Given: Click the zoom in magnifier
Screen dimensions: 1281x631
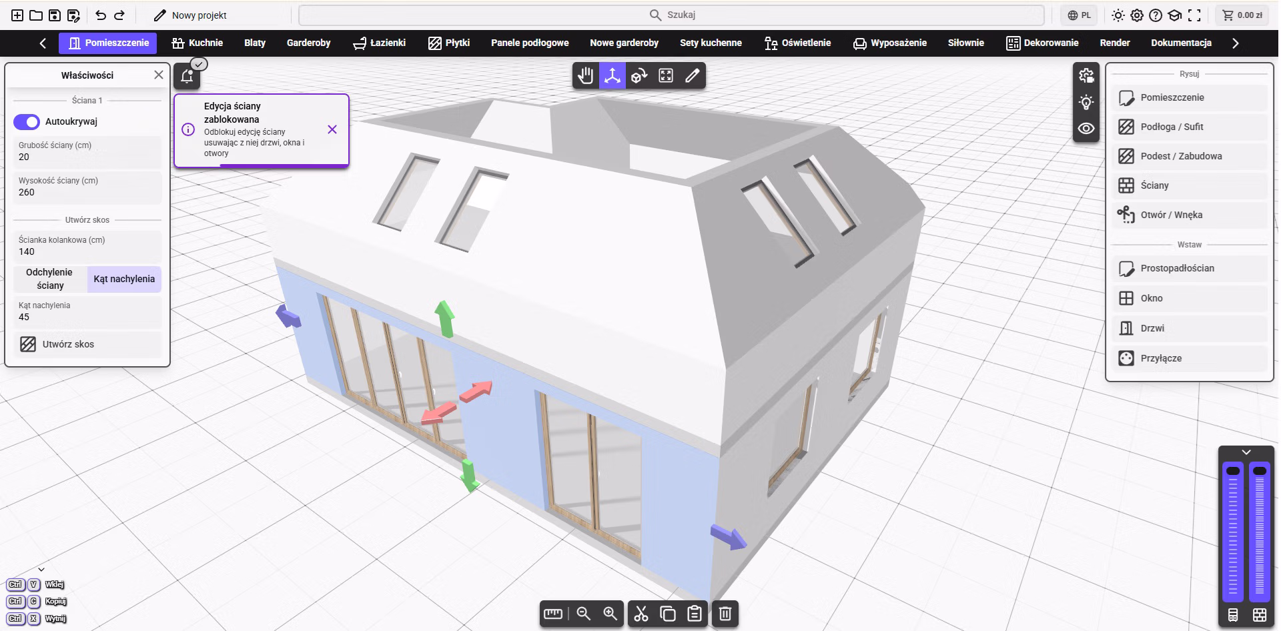Looking at the screenshot, I should 610,614.
